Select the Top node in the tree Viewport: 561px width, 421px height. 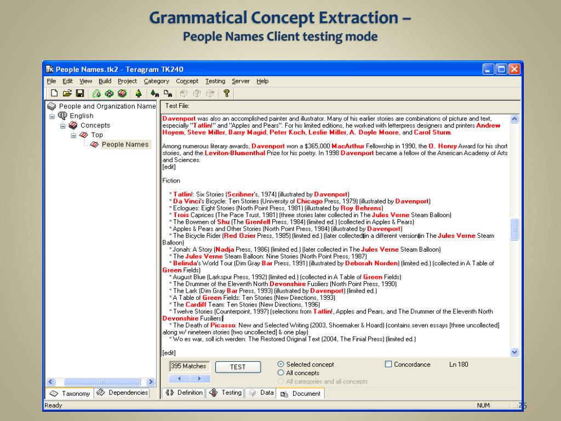tap(96, 135)
